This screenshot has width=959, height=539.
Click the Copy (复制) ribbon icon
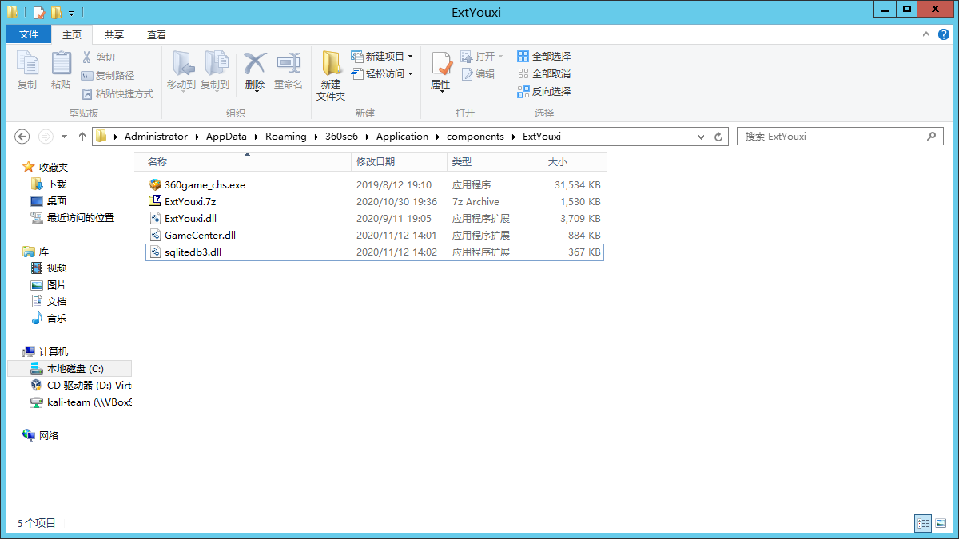click(x=27, y=64)
